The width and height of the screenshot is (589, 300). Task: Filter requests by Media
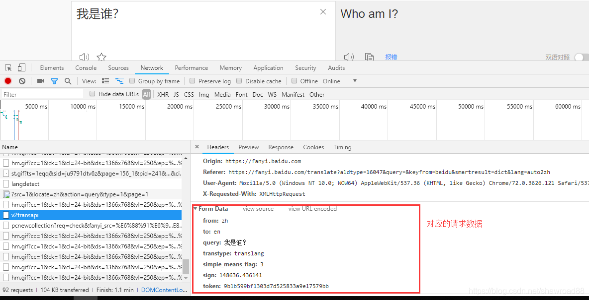[x=222, y=94]
